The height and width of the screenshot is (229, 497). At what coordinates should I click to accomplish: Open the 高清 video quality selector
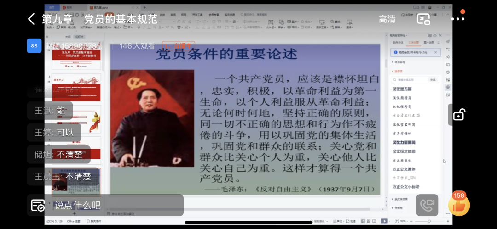click(387, 19)
